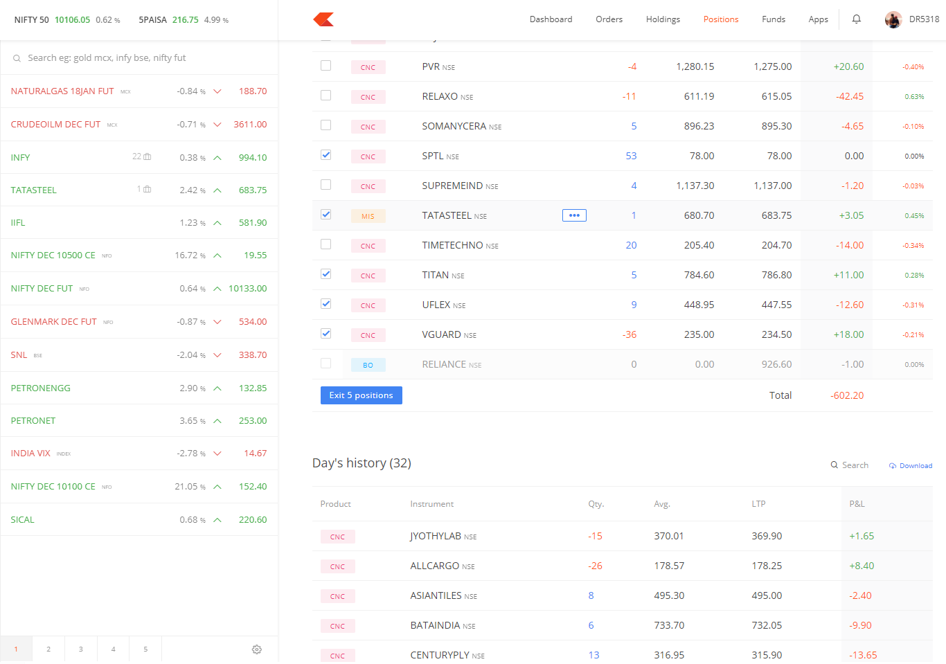
Task: Uncheck the UFLEX position checkbox
Action: pos(325,304)
